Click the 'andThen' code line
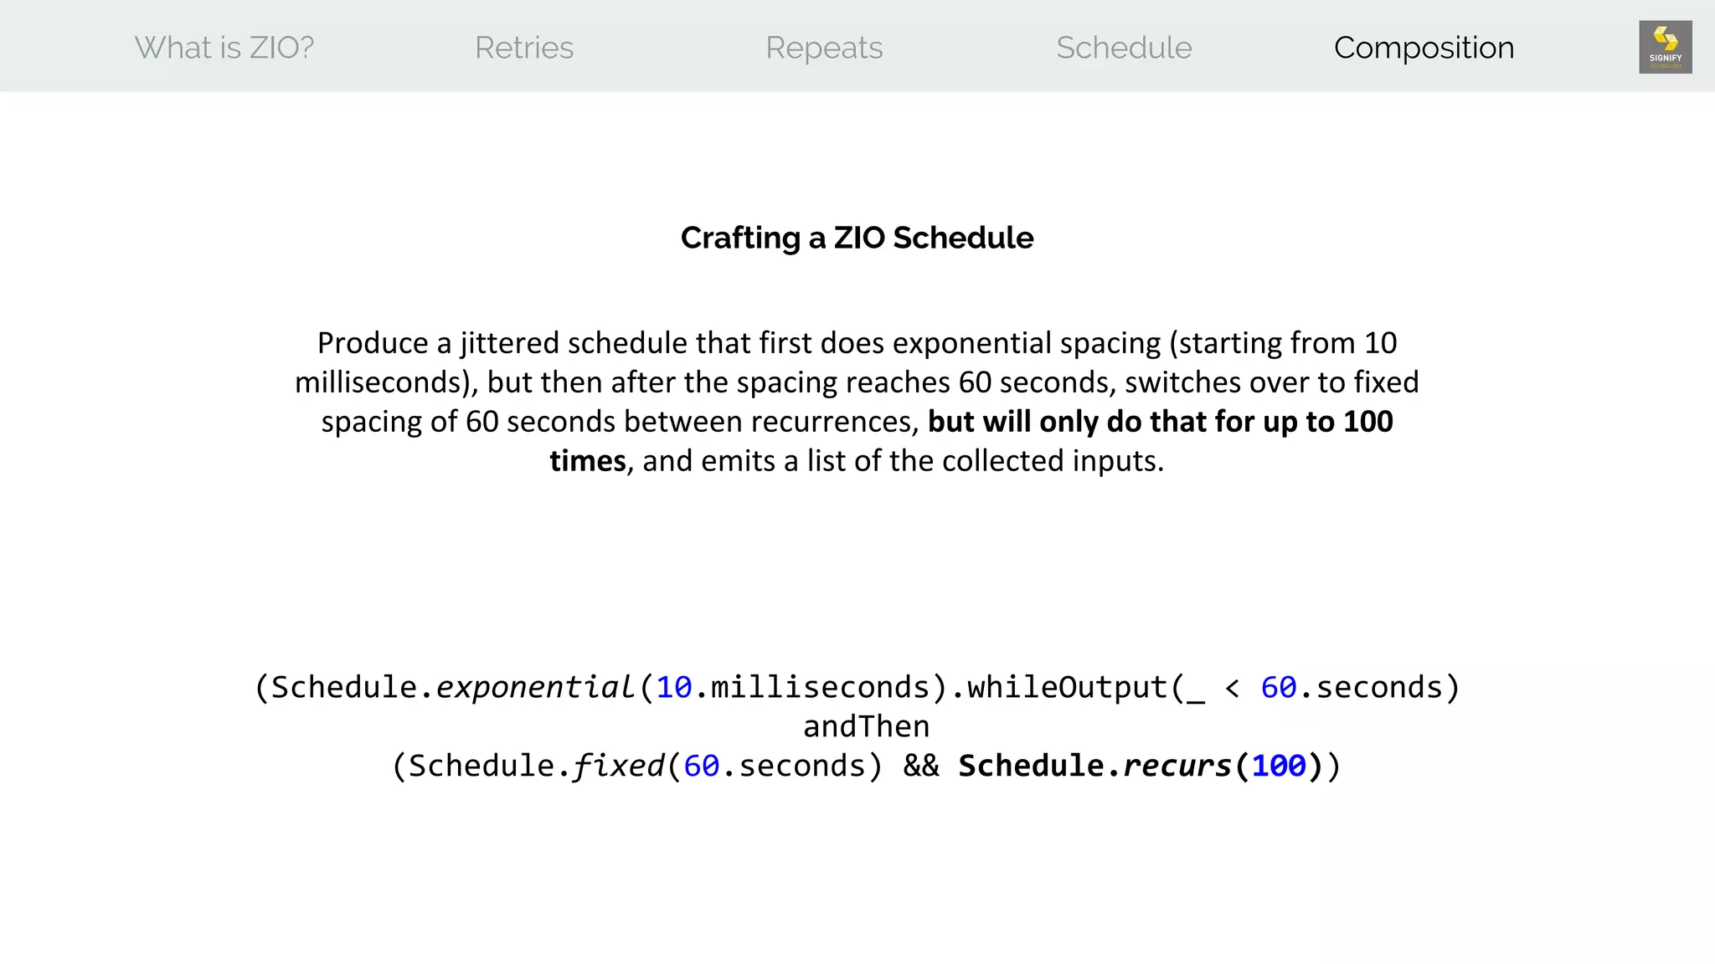Image resolution: width=1715 pixels, height=964 pixels. (x=866, y=726)
